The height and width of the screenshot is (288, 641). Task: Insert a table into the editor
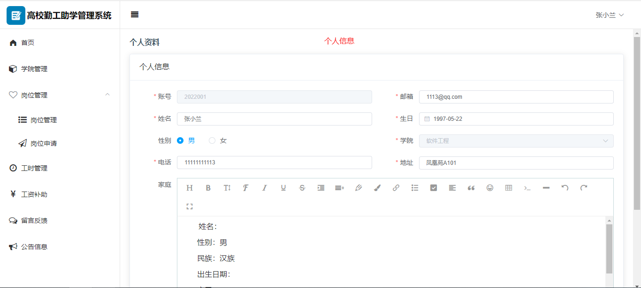(x=509, y=188)
